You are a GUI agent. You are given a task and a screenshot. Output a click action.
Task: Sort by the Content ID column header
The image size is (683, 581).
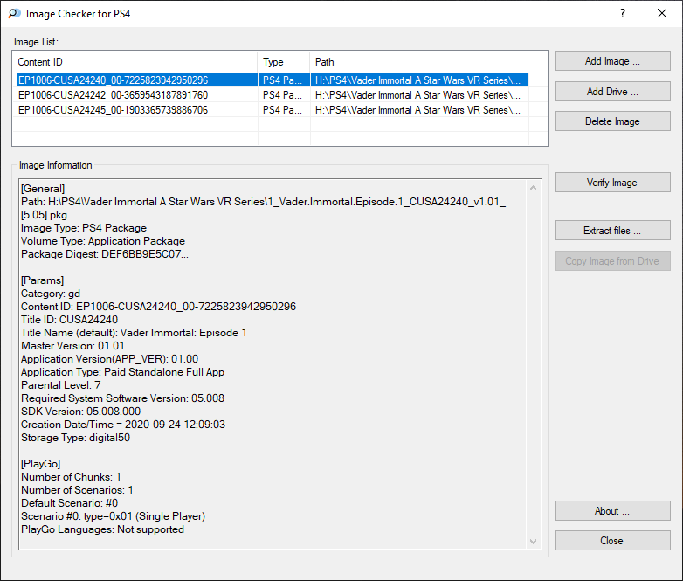(135, 62)
